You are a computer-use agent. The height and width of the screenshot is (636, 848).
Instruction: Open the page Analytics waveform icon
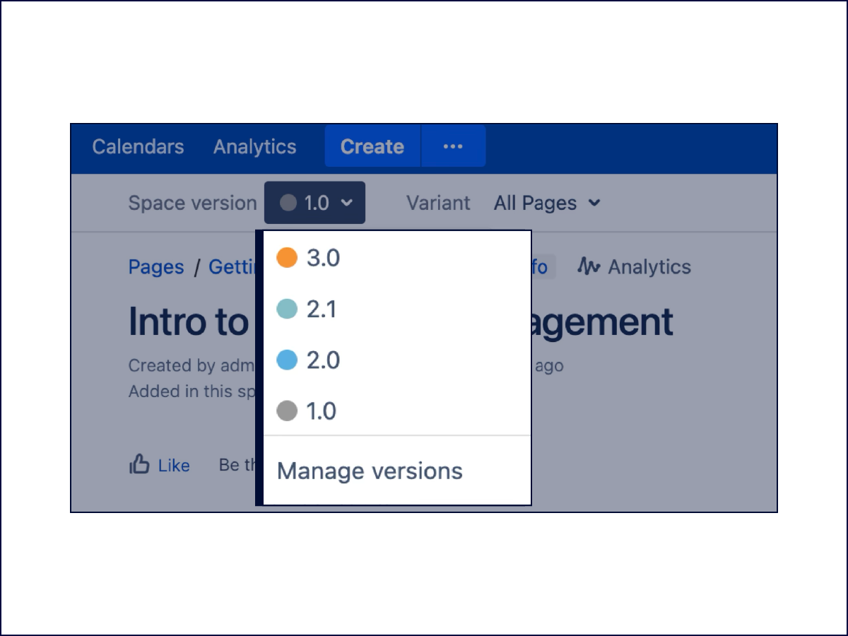tap(589, 266)
